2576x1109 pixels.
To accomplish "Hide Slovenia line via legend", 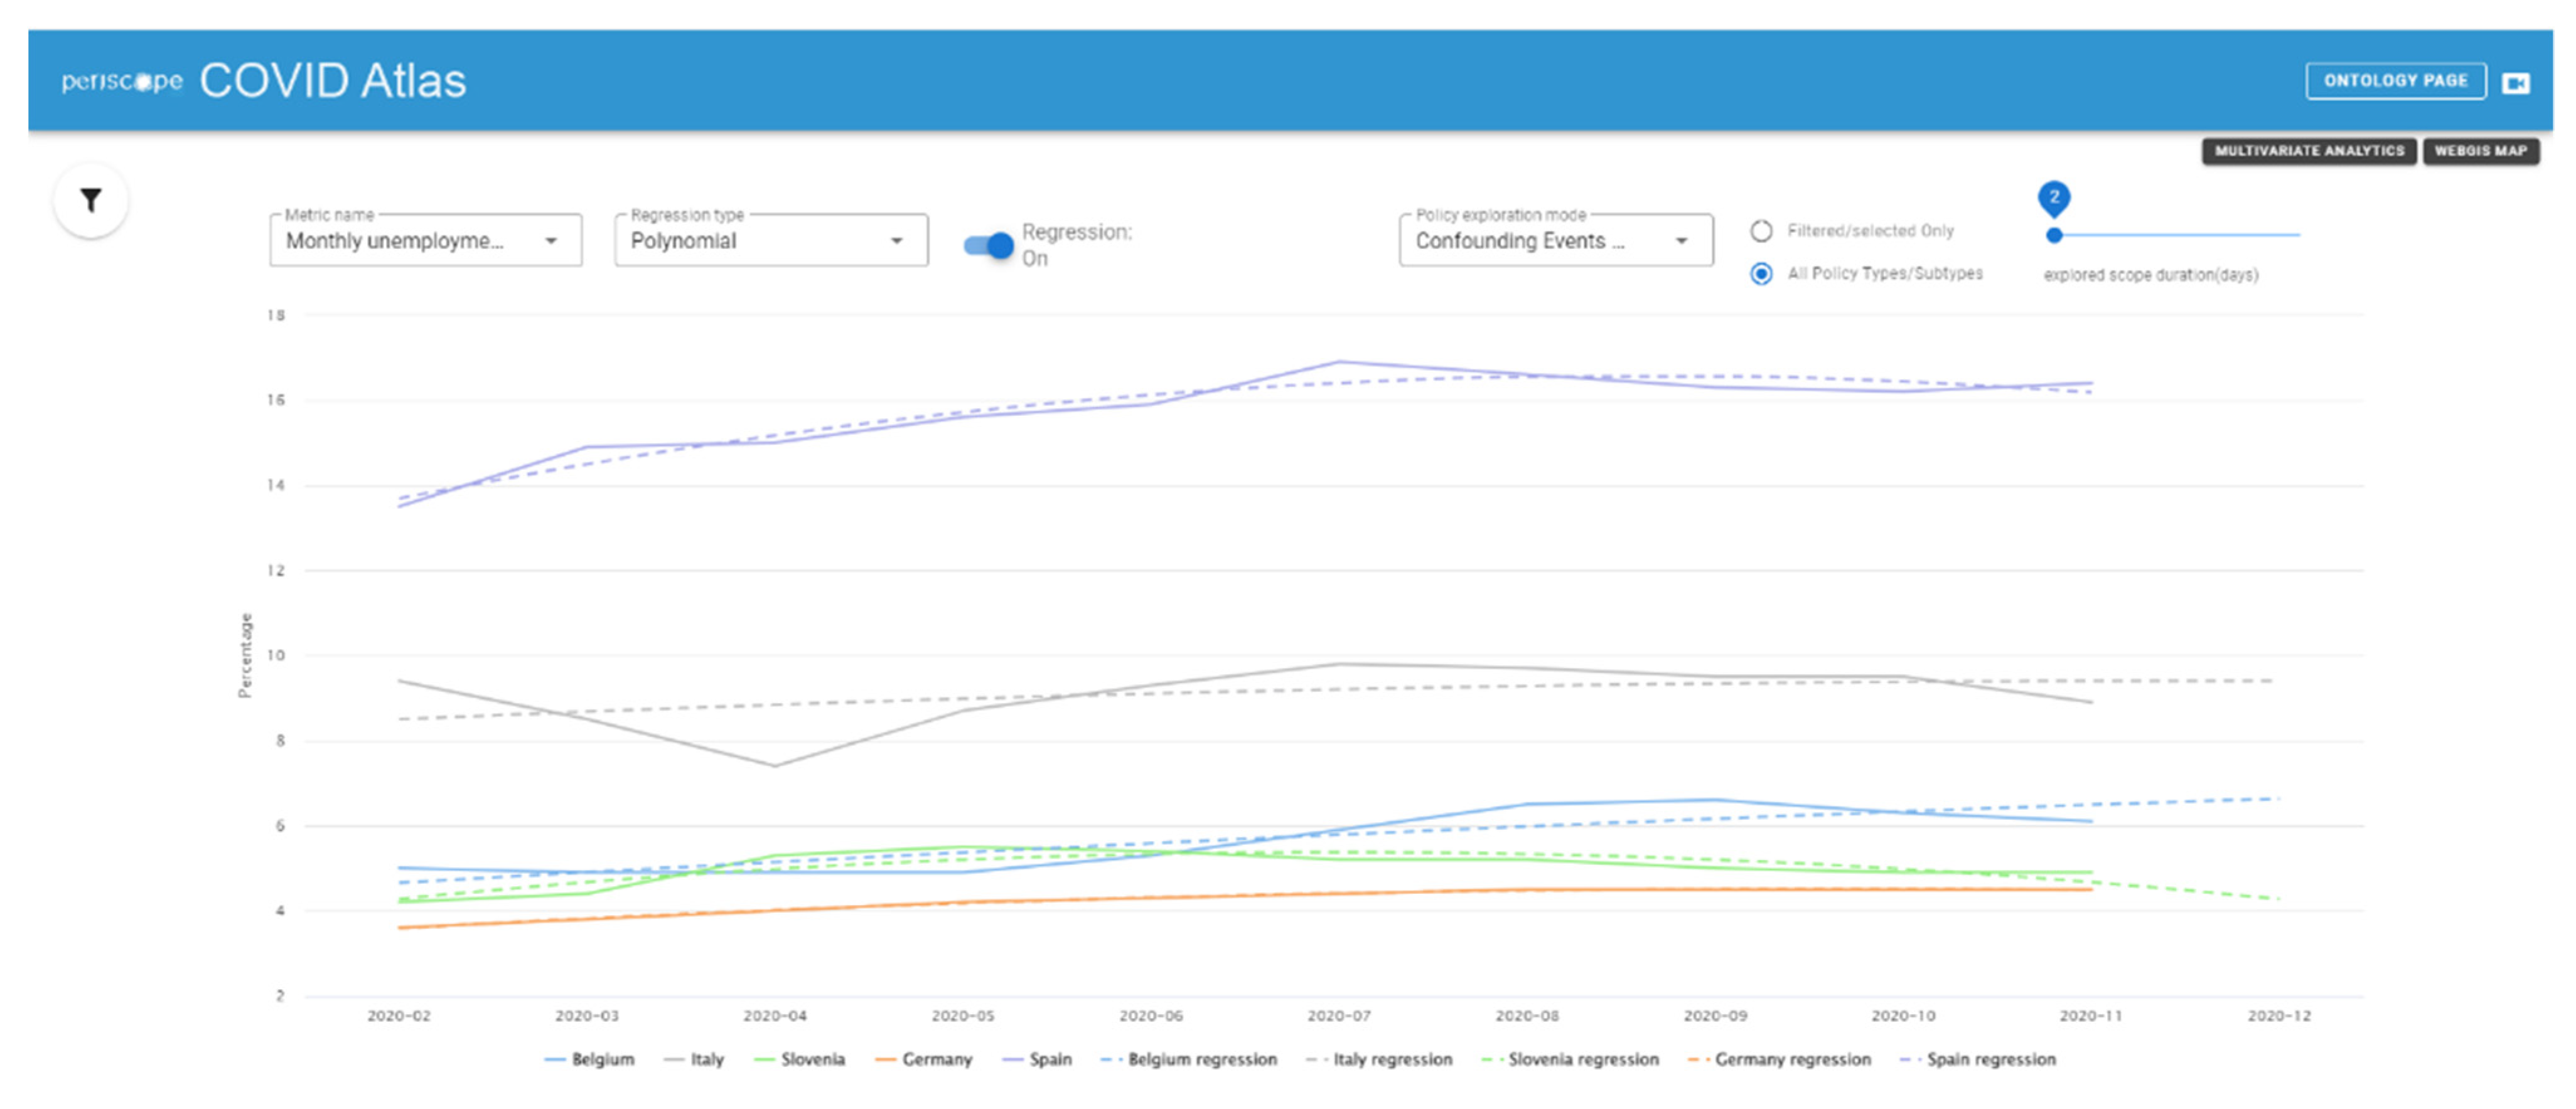I will 800,1059.
